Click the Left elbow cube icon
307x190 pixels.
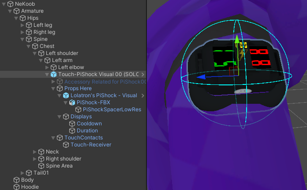[53, 67]
